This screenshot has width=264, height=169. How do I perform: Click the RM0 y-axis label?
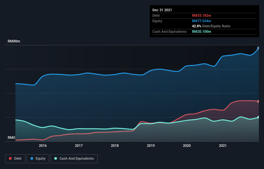[x=12, y=138]
